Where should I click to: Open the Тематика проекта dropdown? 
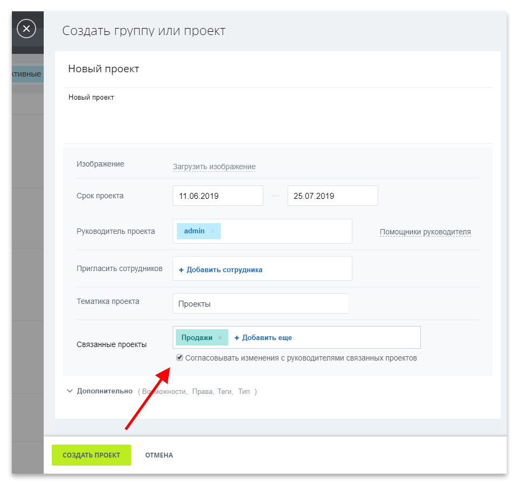pos(260,303)
